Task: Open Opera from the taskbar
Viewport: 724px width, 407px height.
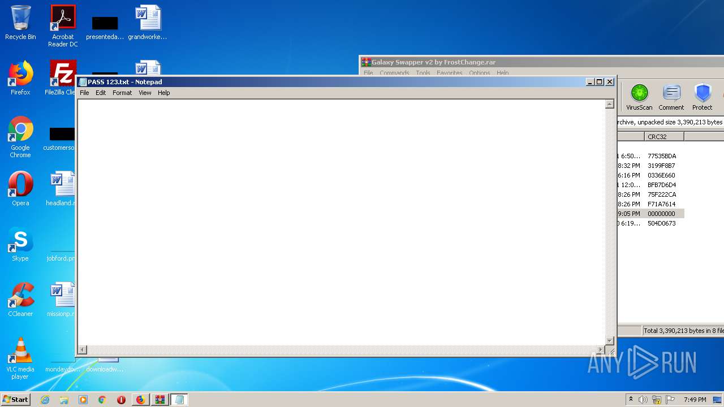Action: coord(121,400)
